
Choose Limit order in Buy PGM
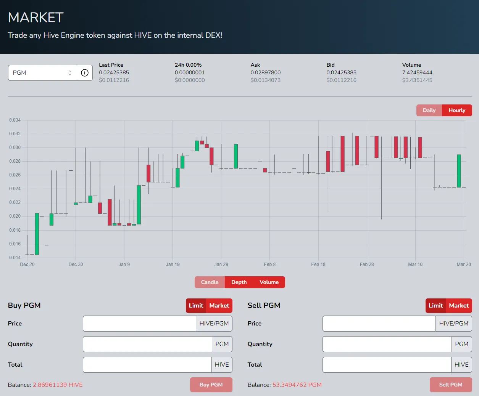point(196,306)
